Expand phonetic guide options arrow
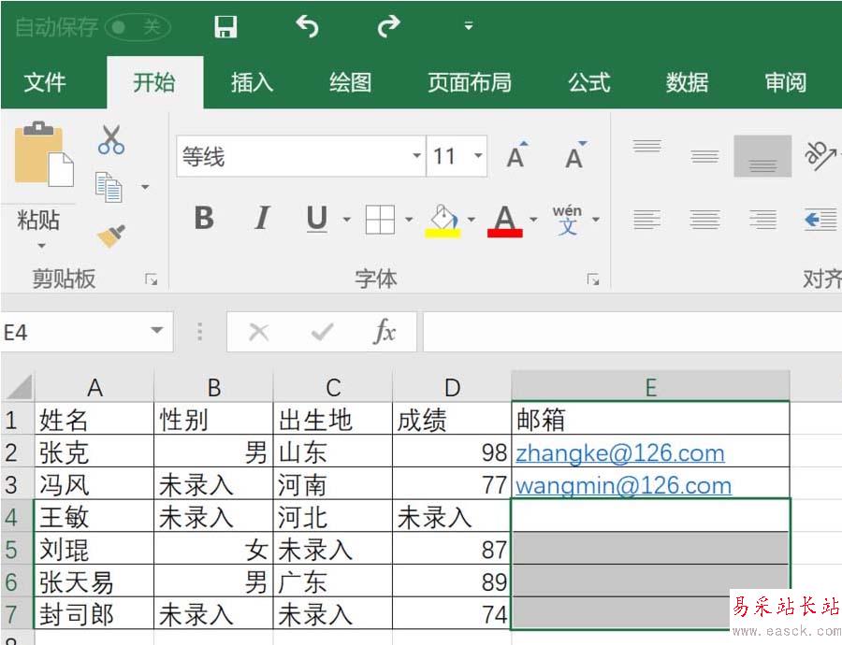842x645 pixels. pos(596,219)
